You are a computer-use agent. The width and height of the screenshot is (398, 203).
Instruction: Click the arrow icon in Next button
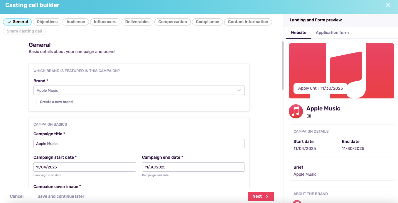click(267, 197)
